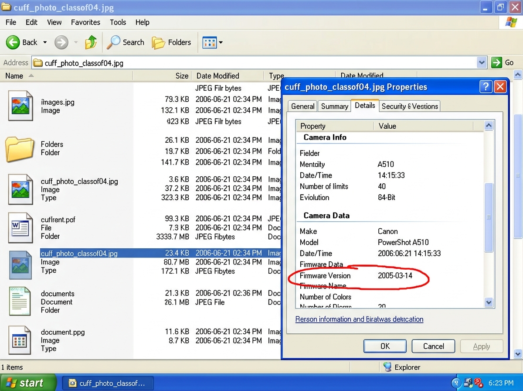Open the Edit menu
Screen dimensions: 523x391
point(32,22)
